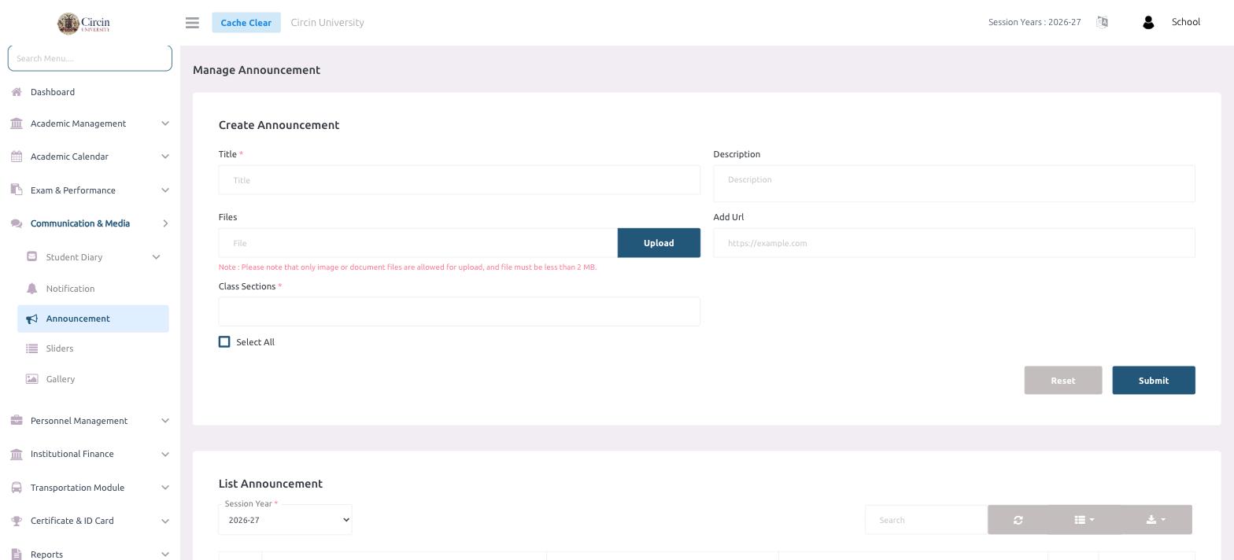Expand Reports menu chevron
The width and height of the screenshot is (1234, 560).
164,554
